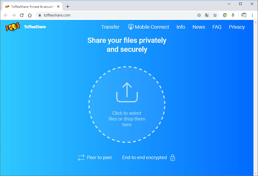Open the FAQ page
258x176 pixels.
click(217, 27)
